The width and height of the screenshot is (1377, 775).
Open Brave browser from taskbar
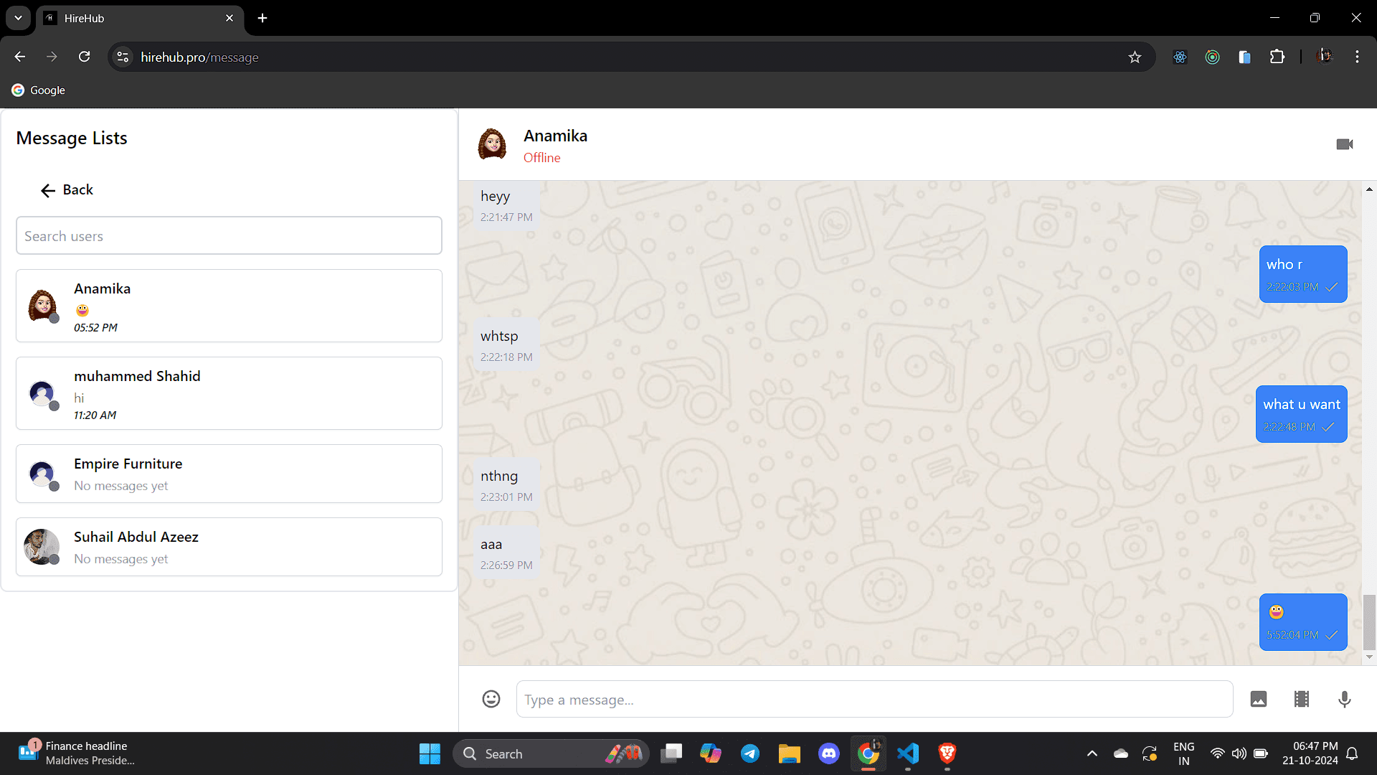click(947, 753)
